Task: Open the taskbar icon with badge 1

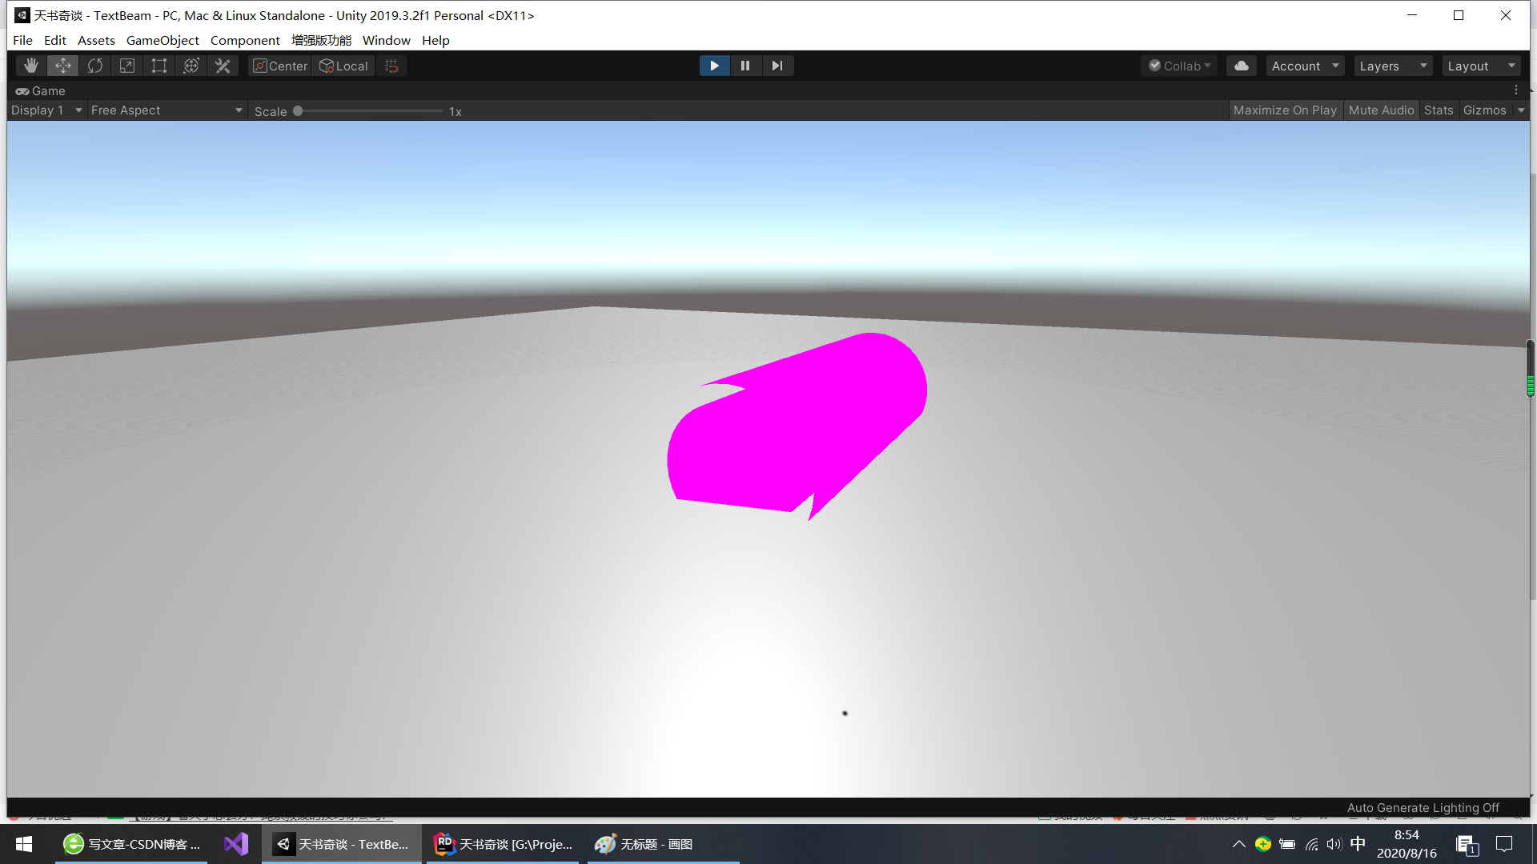Action: tap(1467, 845)
